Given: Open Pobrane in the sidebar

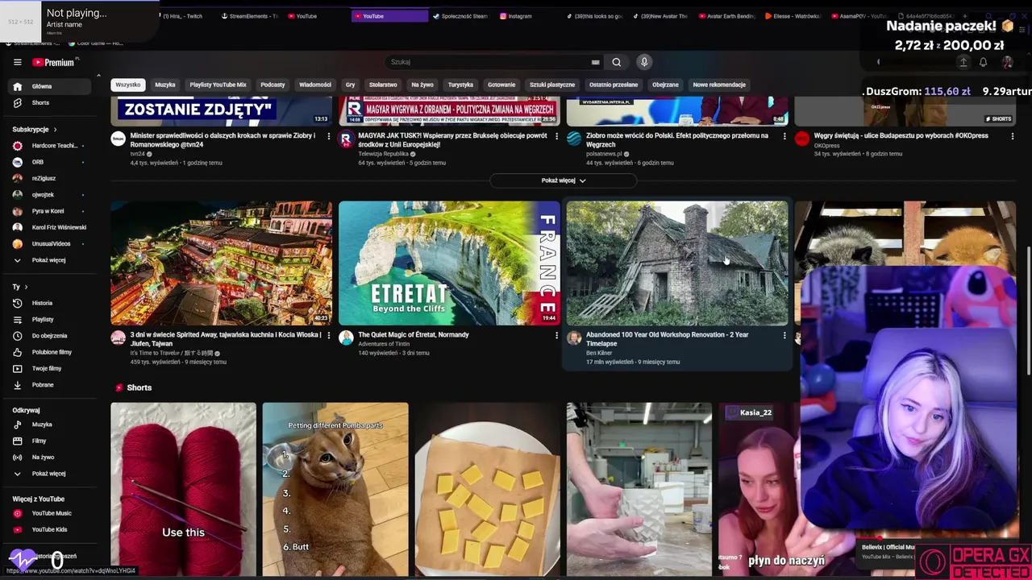Looking at the screenshot, I should click(x=50, y=385).
